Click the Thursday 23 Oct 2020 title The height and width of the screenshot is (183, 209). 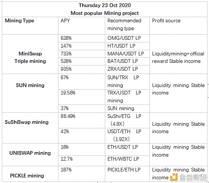tap(105, 5)
